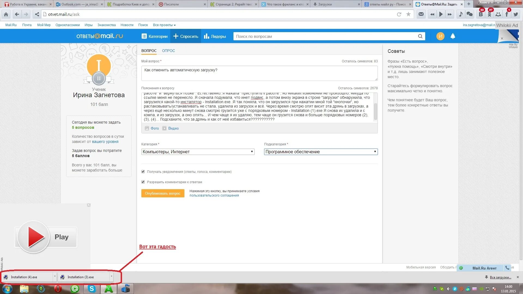Open music note toolbar icon

(461, 14)
